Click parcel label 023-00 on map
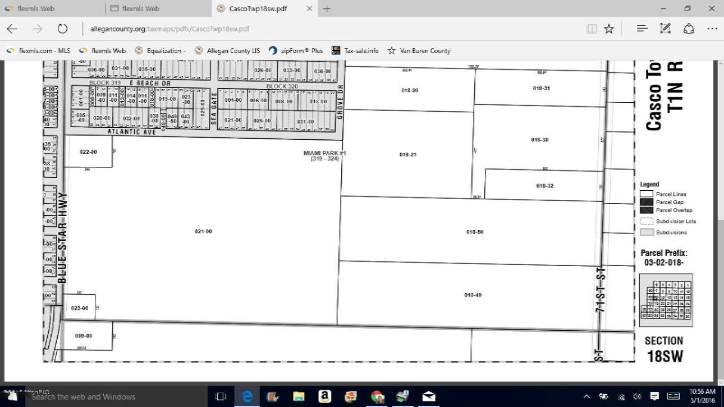The width and height of the screenshot is (724, 407). pyautogui.click(x=80, y=308)
